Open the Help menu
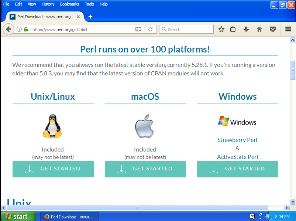Viewport: 296px width, 221px height. click(103, 4)
